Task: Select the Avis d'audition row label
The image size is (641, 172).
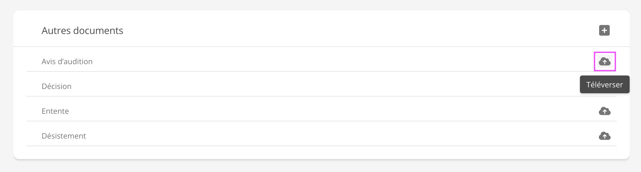Action: pyautogui.click(x=67, y=62)
